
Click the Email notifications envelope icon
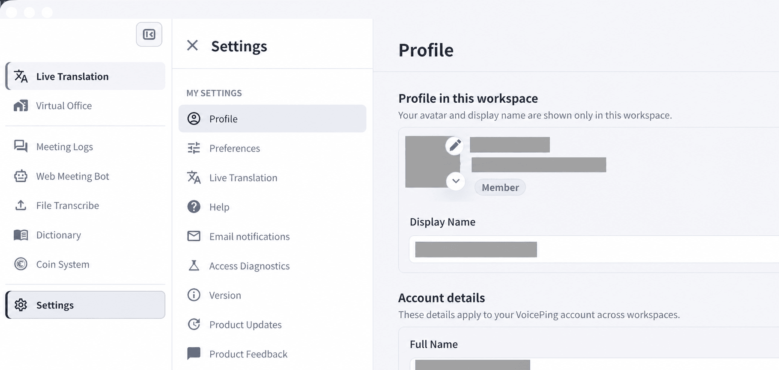click(194, 236)
